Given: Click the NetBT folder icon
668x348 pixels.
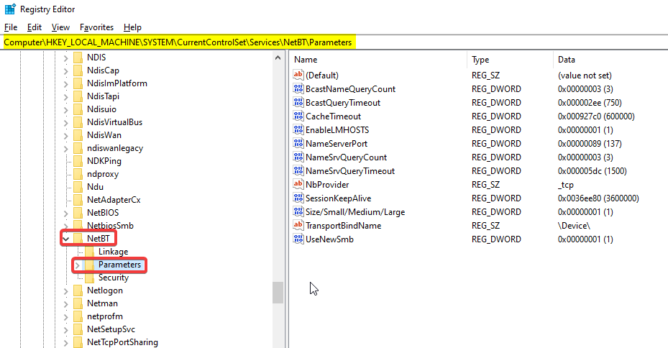Looking at the screenshot, I should pos(78,239).
